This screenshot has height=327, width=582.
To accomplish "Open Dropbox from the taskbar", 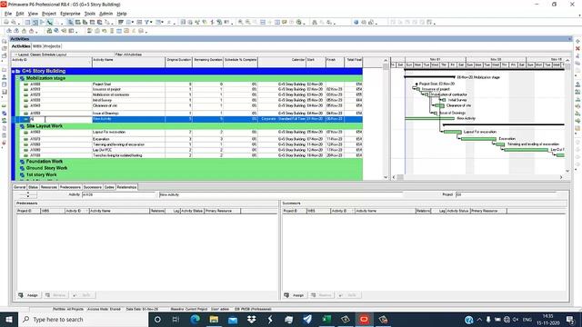I will (x=251, y=319).
